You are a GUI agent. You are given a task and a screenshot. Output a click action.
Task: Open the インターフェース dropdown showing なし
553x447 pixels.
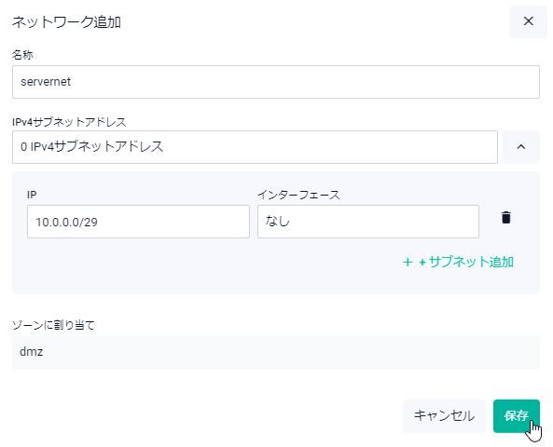click(367, 222)
